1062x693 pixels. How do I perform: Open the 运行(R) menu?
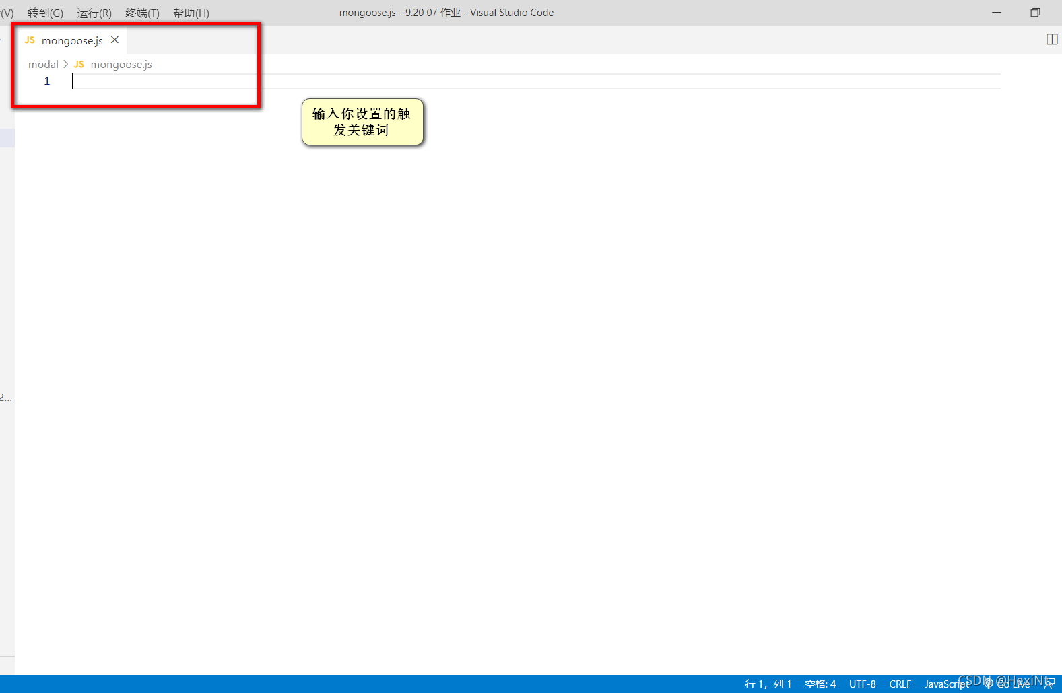[x=94, y=13]
